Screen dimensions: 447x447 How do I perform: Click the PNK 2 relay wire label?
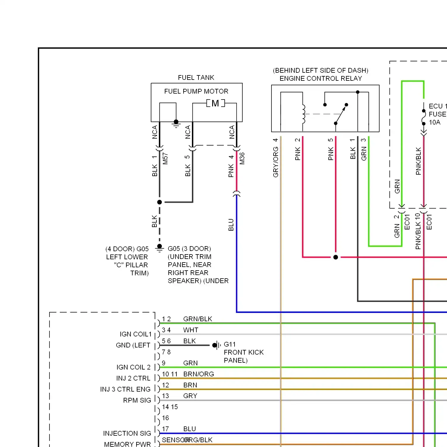[x=297, y=149]
